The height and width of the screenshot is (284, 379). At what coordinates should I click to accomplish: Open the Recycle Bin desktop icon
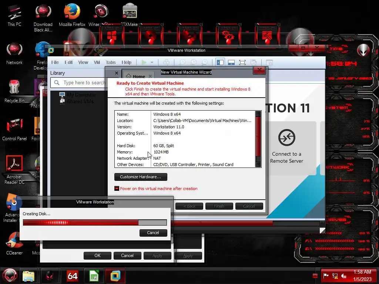coord(14,91)
